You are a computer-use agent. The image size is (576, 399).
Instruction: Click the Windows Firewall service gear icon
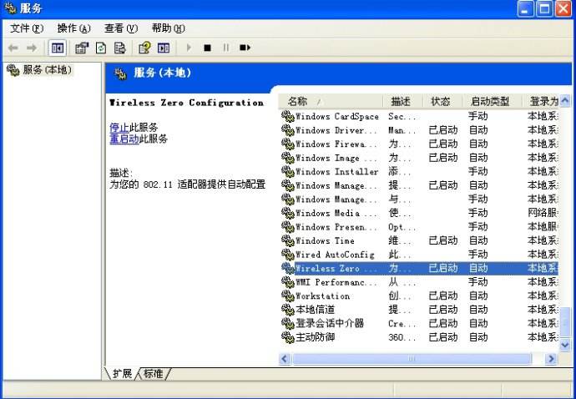(287, 144)
